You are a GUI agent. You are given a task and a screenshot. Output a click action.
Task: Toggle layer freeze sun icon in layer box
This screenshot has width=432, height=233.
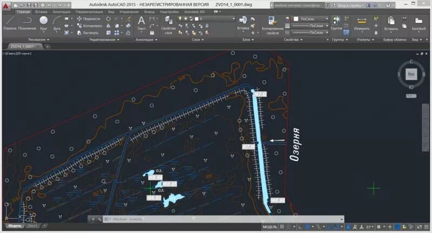pos(186,18)
